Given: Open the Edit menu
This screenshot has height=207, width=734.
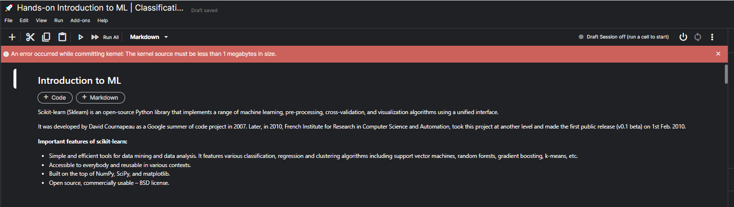Looking at the screenshot, I should (24, 21).
